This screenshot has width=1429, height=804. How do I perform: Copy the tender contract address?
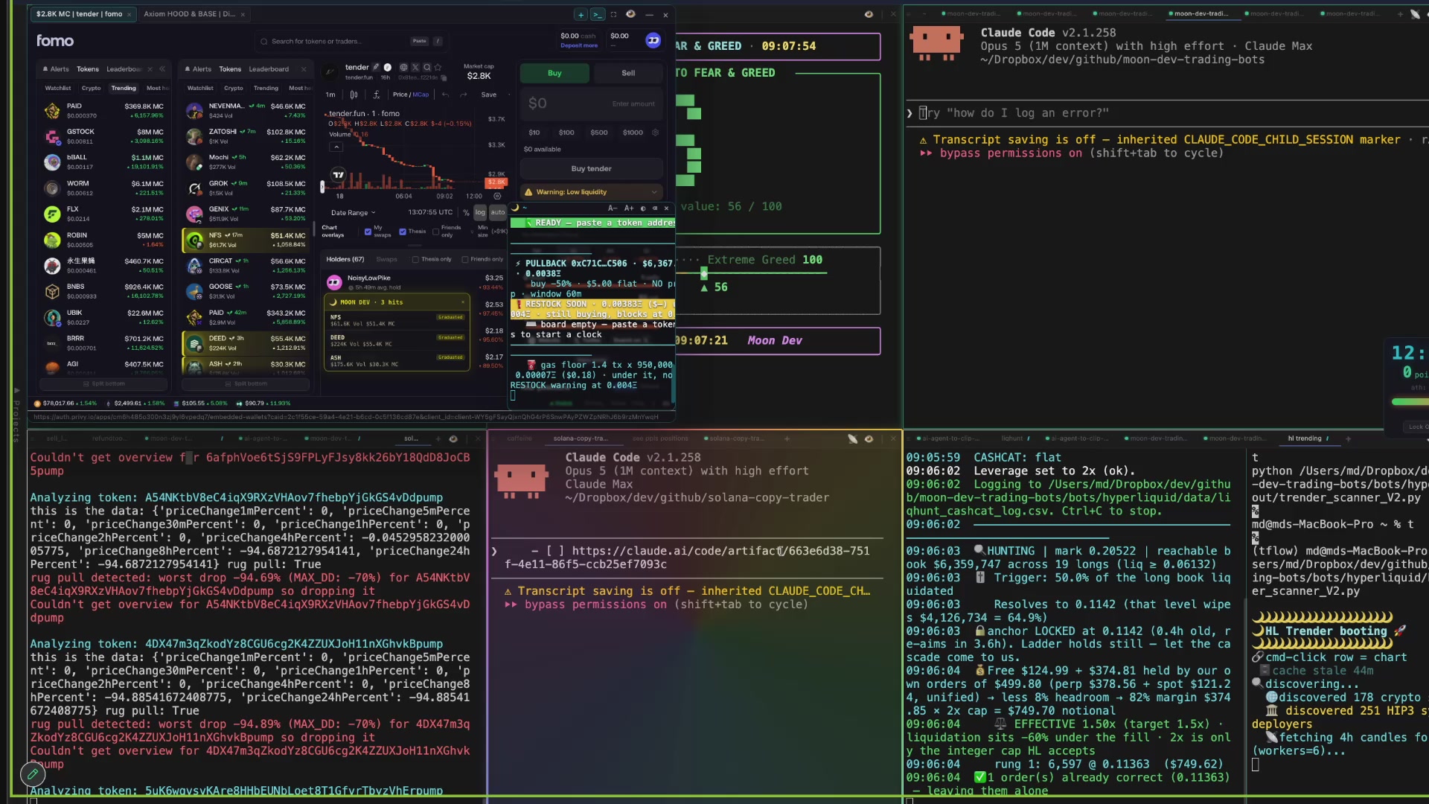point(444,78)
